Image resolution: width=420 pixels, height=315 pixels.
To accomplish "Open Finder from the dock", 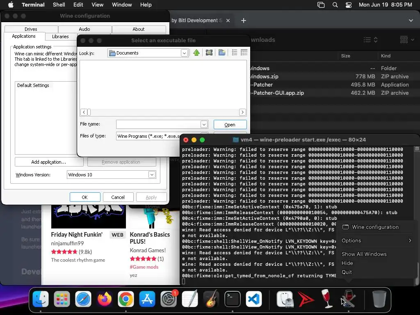I will click(41, 299).
